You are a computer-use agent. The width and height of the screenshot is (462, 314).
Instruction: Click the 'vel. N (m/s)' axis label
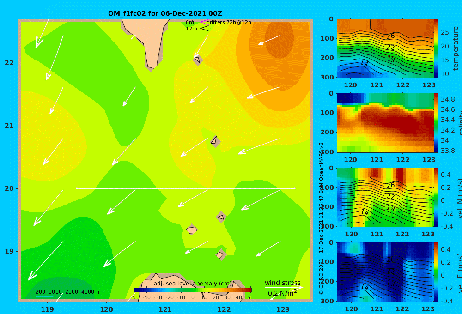click(x=460, y=199)
